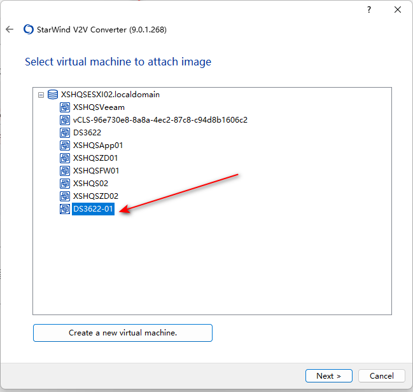Click the back arrow icon
413x392 pixels.
click(10, 29)
